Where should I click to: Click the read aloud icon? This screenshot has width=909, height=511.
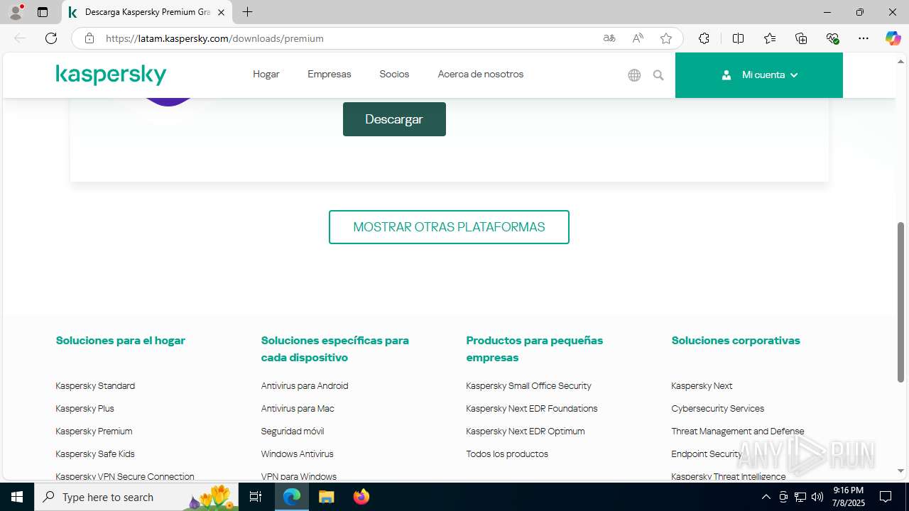(638, 38)
